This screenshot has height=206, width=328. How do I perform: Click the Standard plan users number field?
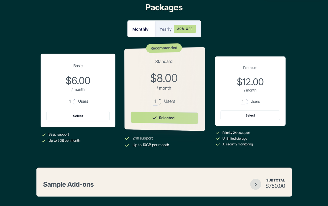(x=155, y=101)
